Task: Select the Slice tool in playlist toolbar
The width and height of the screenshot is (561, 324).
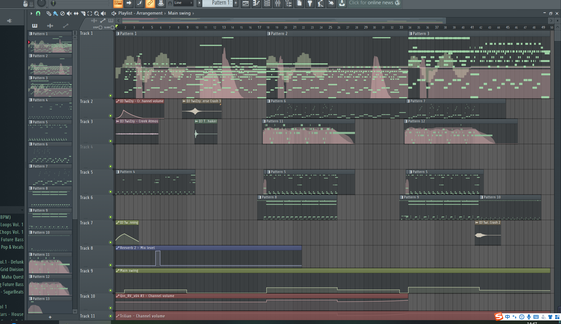Action: point(83,13)
